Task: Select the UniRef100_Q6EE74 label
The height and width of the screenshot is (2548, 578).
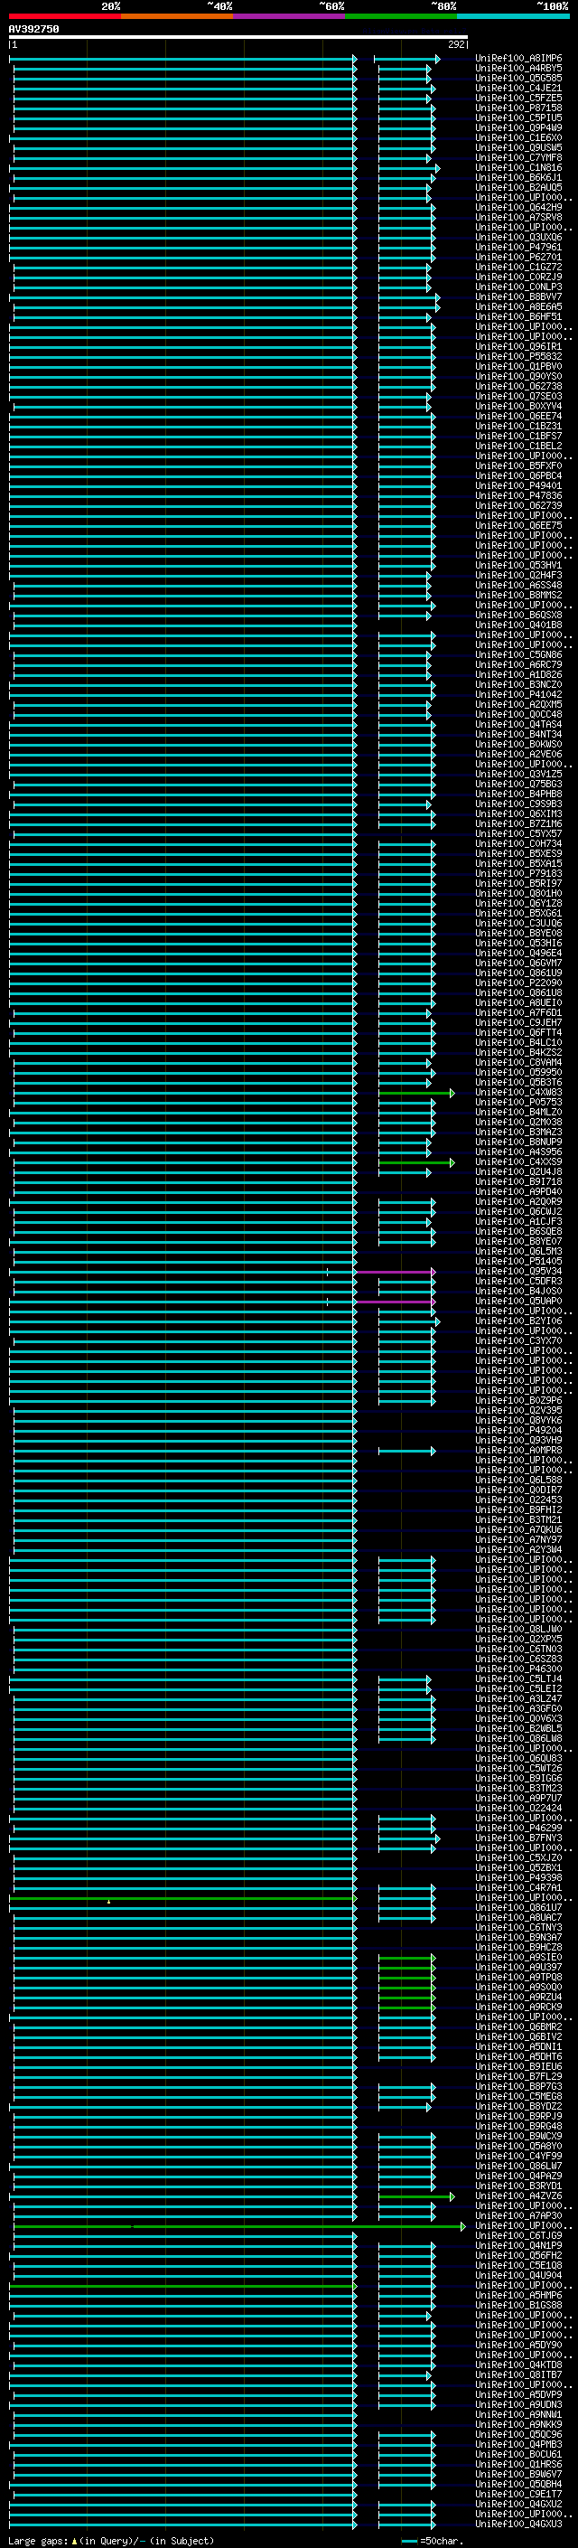Action: pos(518,417)
